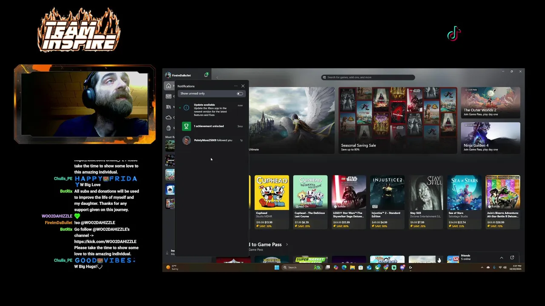This screenshot has height=306, width=545.
Task: Open Microsoft Edge from taskbar
Action: coord(344,267)
